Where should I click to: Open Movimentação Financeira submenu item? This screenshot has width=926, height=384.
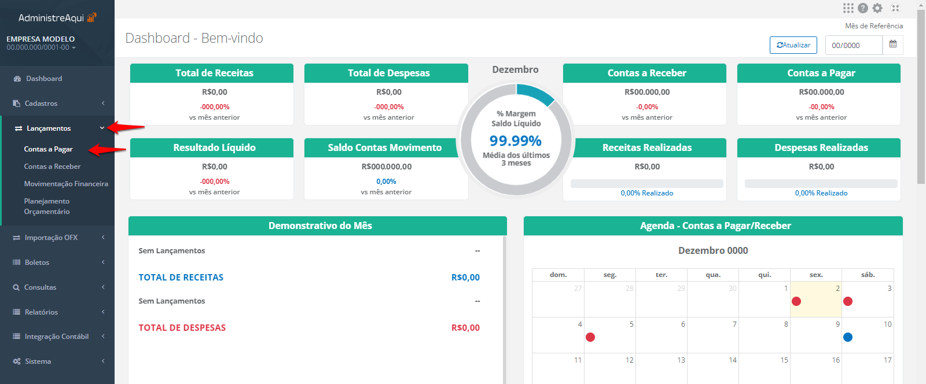point(66,184)
